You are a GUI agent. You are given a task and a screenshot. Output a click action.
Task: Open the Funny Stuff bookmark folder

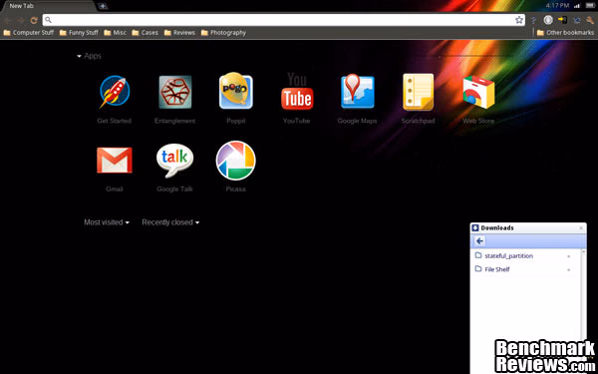pos(79,33)
